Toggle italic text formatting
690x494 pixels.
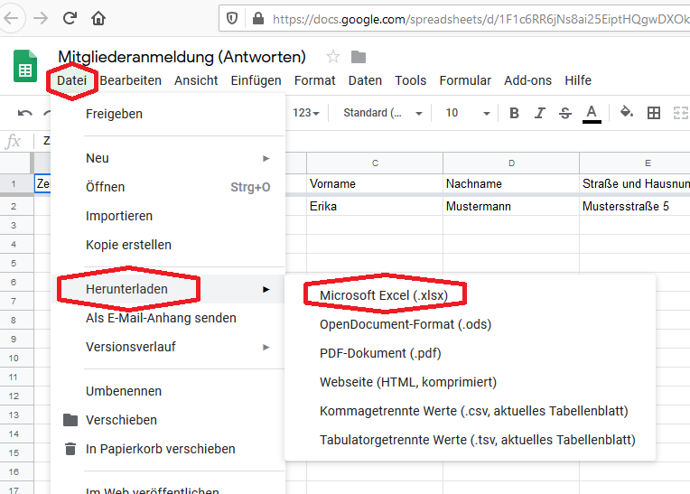[x=540, y=113]
